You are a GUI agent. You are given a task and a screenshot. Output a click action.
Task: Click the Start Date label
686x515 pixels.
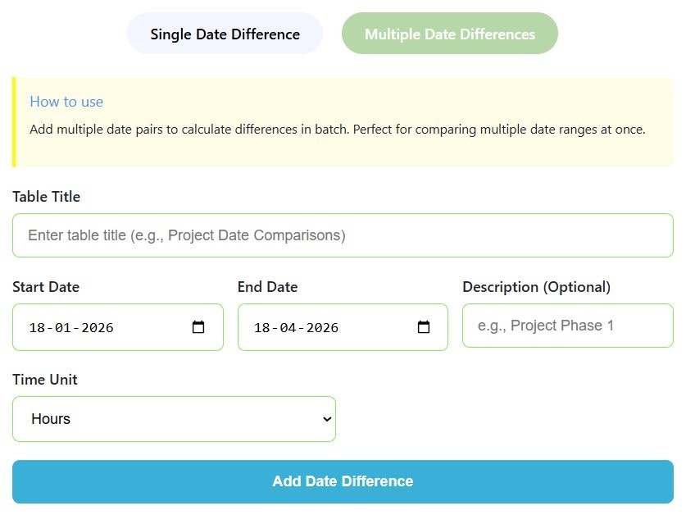[x=46, y=287]
